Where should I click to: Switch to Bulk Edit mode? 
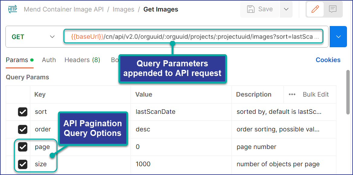pyautogui.click(x=316, y=94)
